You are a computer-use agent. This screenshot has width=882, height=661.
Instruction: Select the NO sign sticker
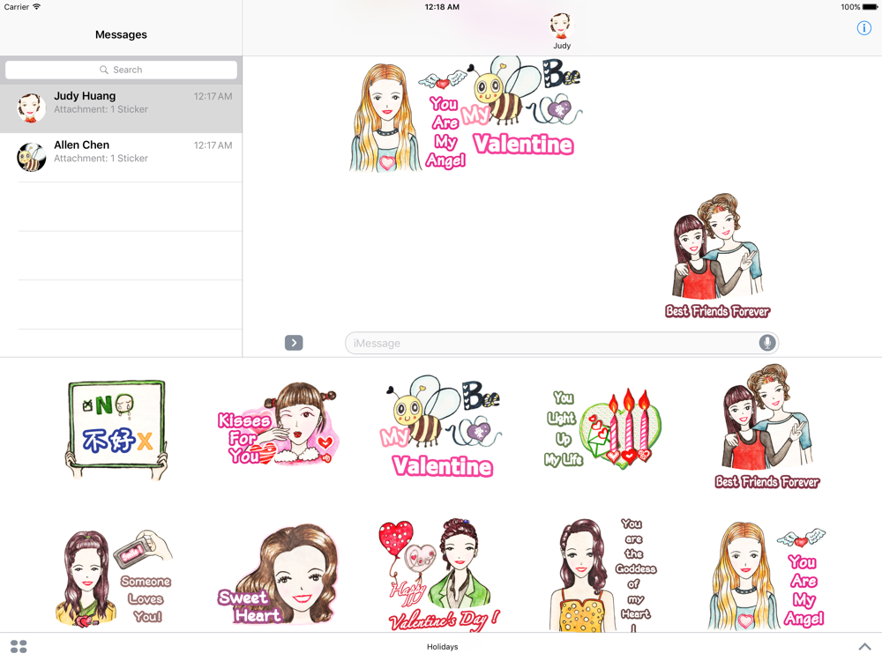(117, 429)
